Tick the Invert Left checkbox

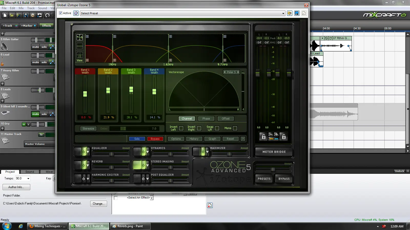(x=181, y=128)
